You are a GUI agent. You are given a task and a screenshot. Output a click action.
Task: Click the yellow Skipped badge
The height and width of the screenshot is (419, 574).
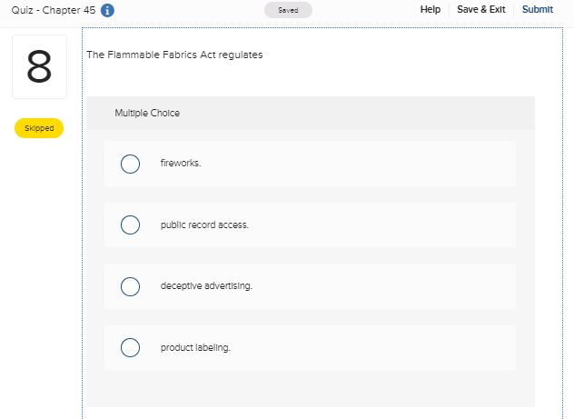(39, 128)
